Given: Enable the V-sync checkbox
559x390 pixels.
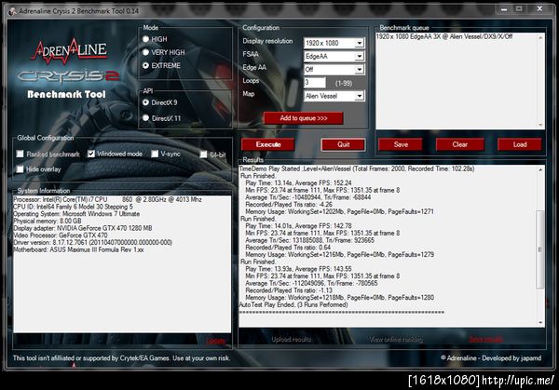Looking at the screenshot, I should pos(155,154).
